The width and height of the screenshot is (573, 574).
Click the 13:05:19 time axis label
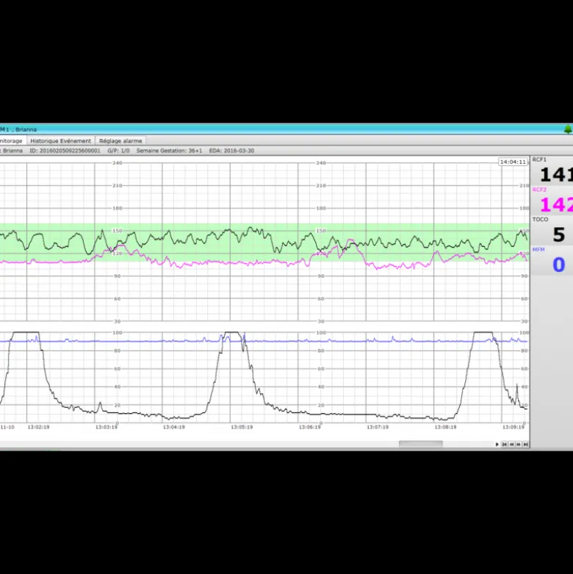tap(242, 427)
